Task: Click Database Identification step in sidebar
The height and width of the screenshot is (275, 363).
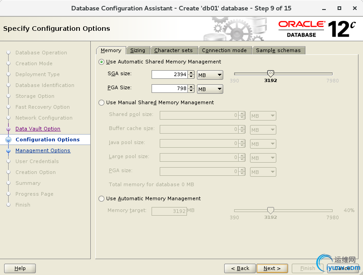Action: click(x=44, y=85)
